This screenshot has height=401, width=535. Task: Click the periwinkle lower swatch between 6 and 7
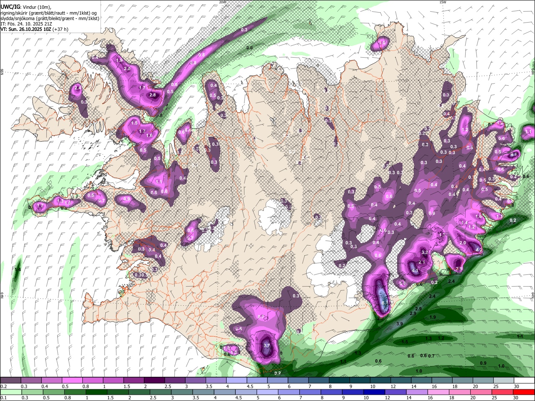289,392
